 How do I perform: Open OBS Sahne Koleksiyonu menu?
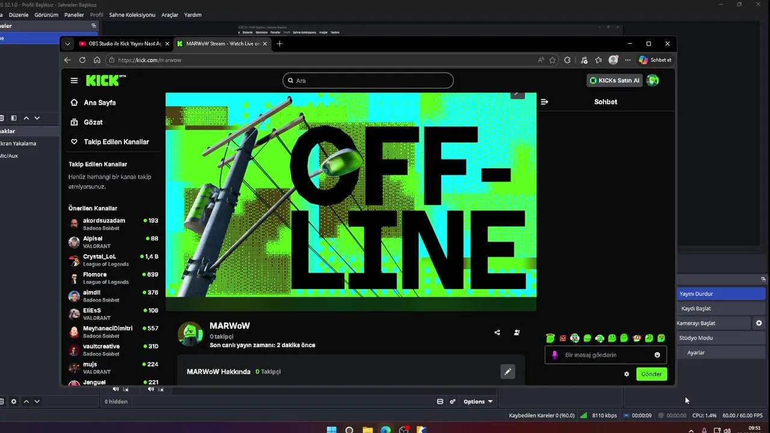click(132, 14)
